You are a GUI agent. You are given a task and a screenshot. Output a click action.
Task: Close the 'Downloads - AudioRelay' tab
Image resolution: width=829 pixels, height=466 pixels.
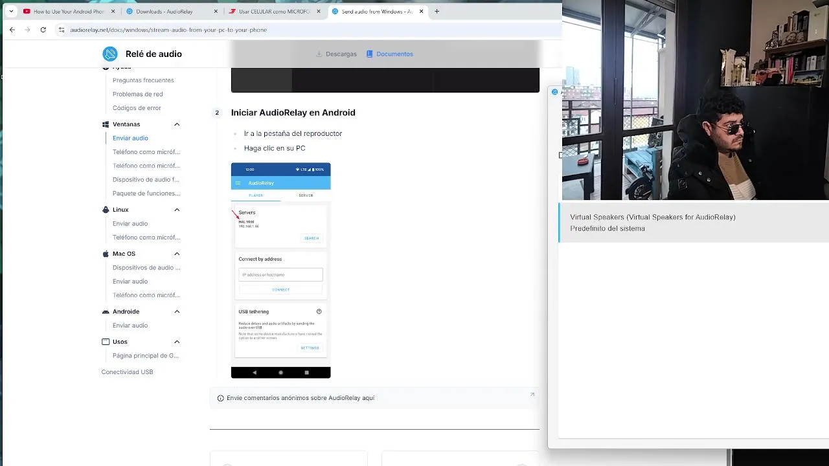216,11
